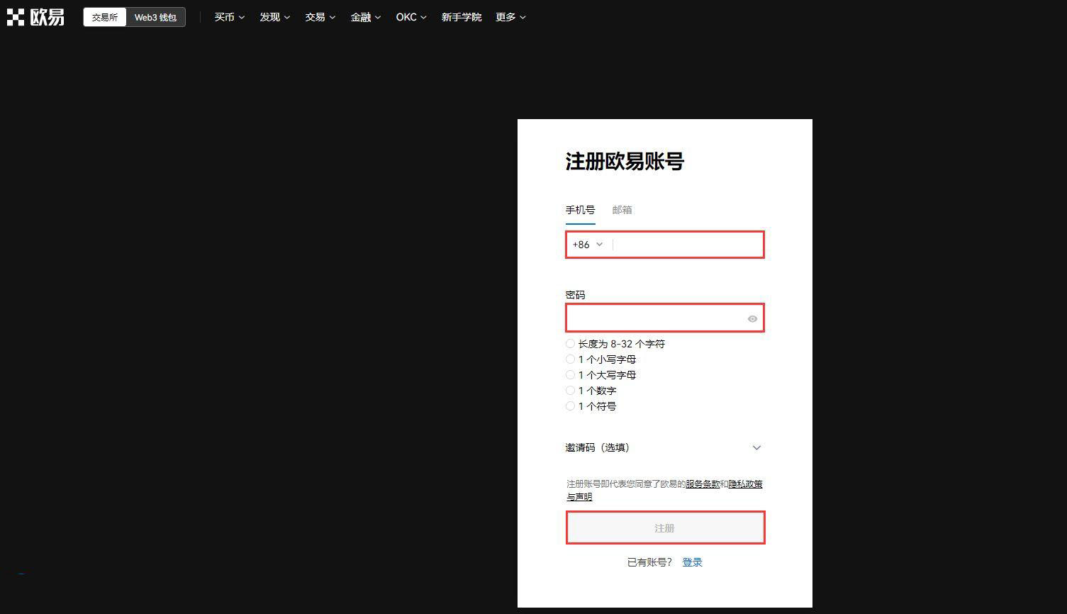Open the 买币 dropdown menu
The height and width of the screenshot is (614, 1067).
click(x=229, y=17)
